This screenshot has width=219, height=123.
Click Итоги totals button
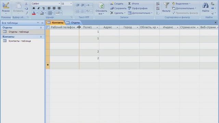point(133,4)
